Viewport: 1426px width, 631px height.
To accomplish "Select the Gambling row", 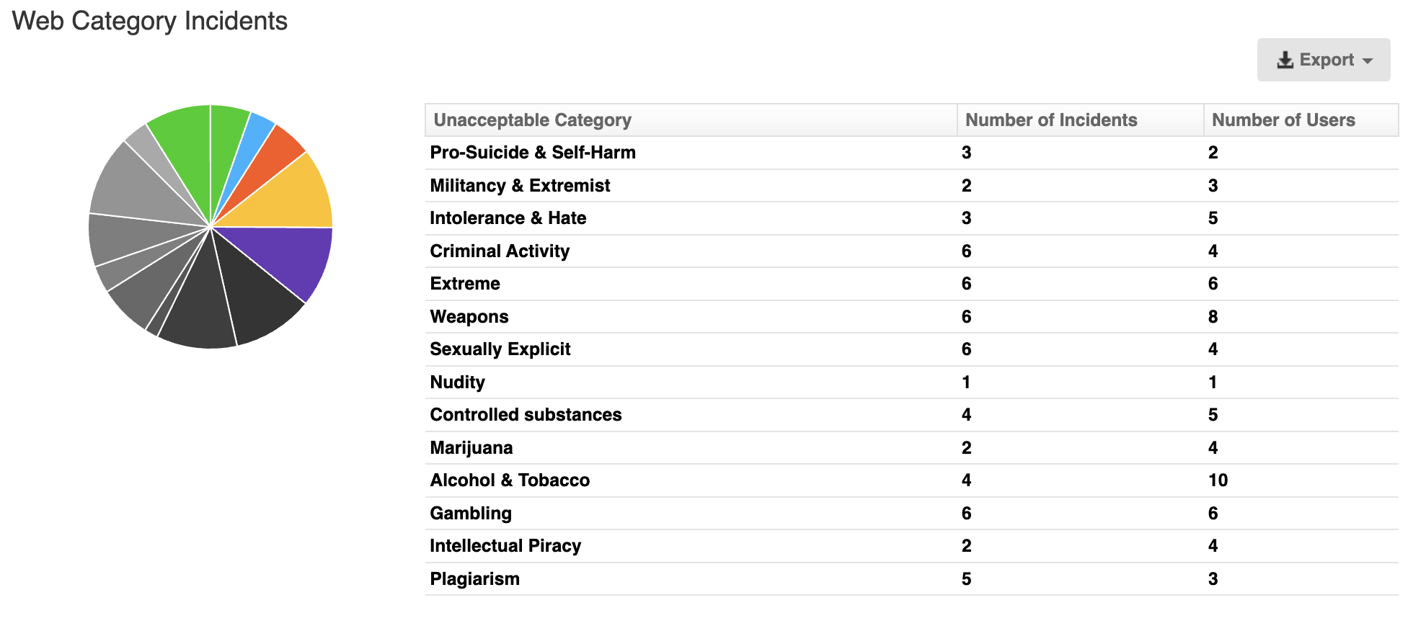I will [471, 513].
